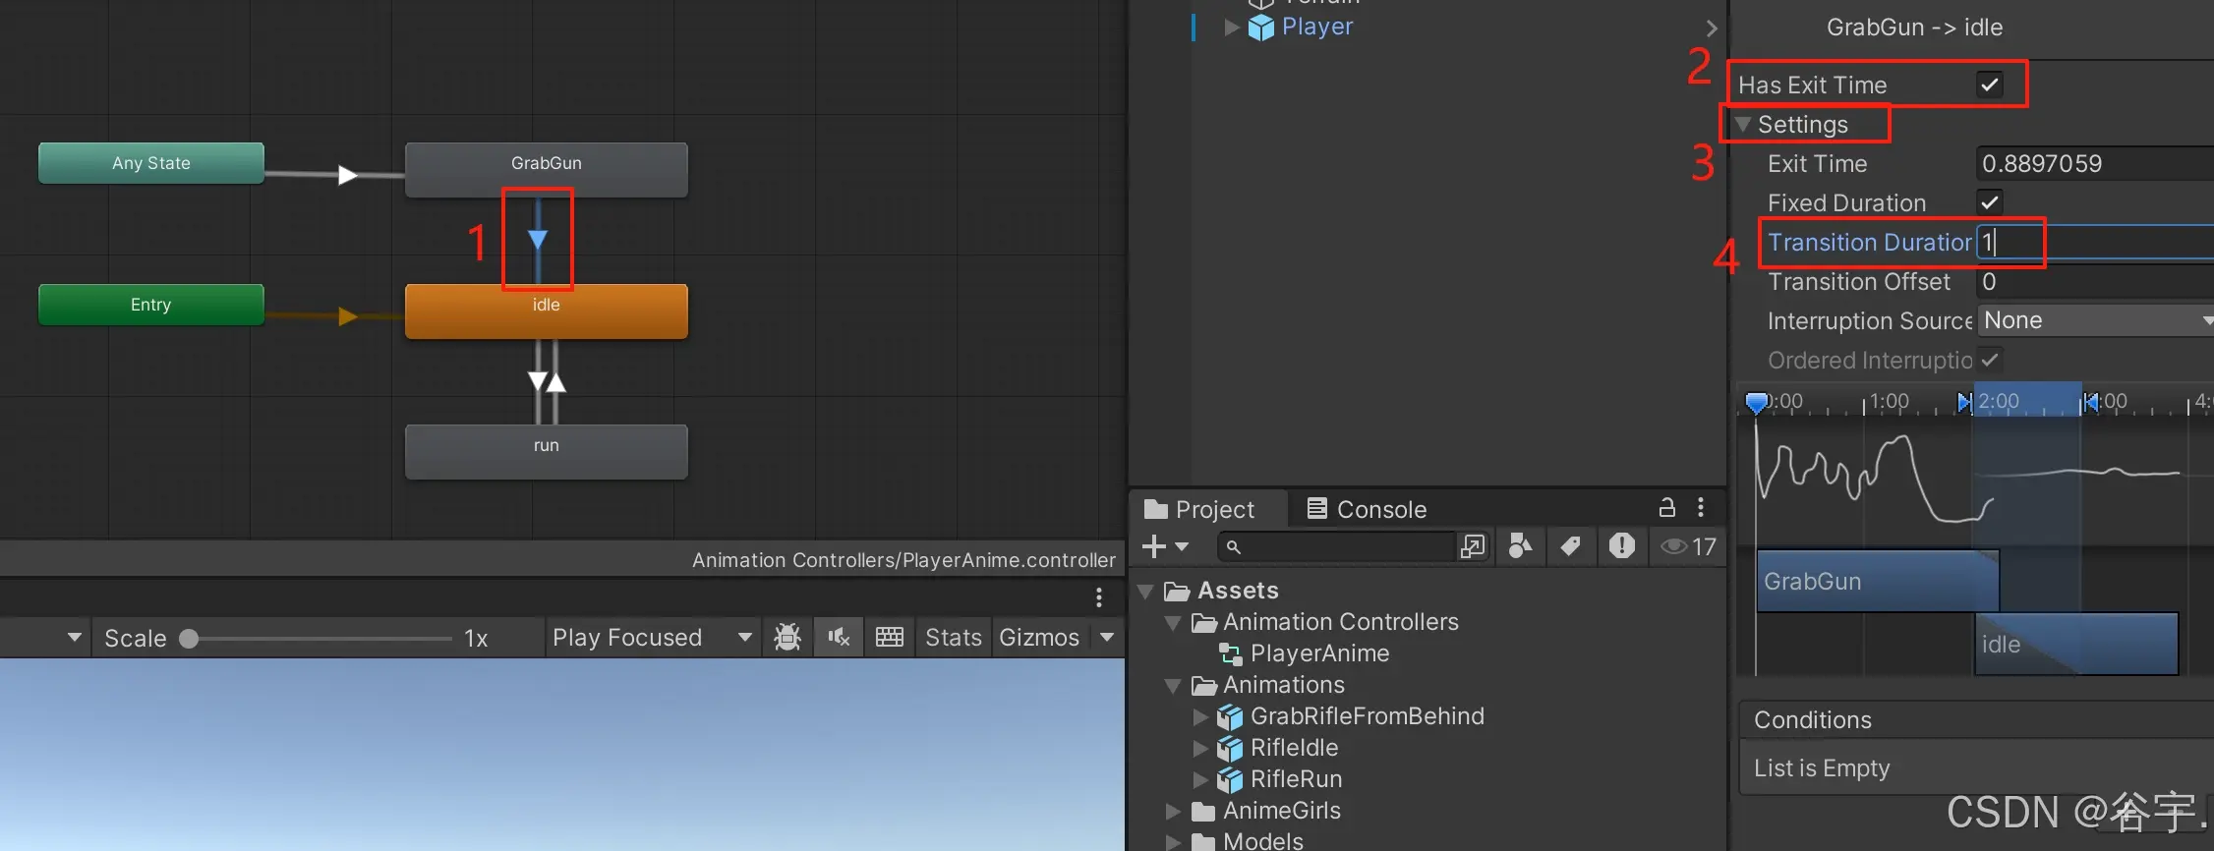The height and width of the screenshot is (851, 2214).
Task: Click the plus create asset button
Action: (1154, 546)
